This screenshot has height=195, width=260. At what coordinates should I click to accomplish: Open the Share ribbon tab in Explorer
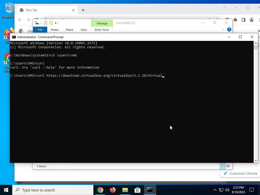coord(69,30)
